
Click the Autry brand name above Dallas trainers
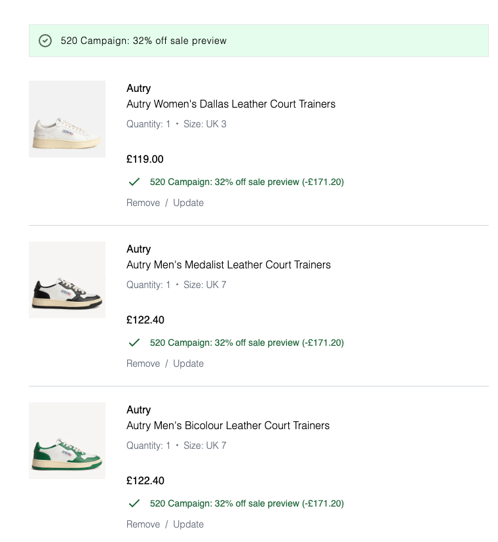click(x=138, y=89)
